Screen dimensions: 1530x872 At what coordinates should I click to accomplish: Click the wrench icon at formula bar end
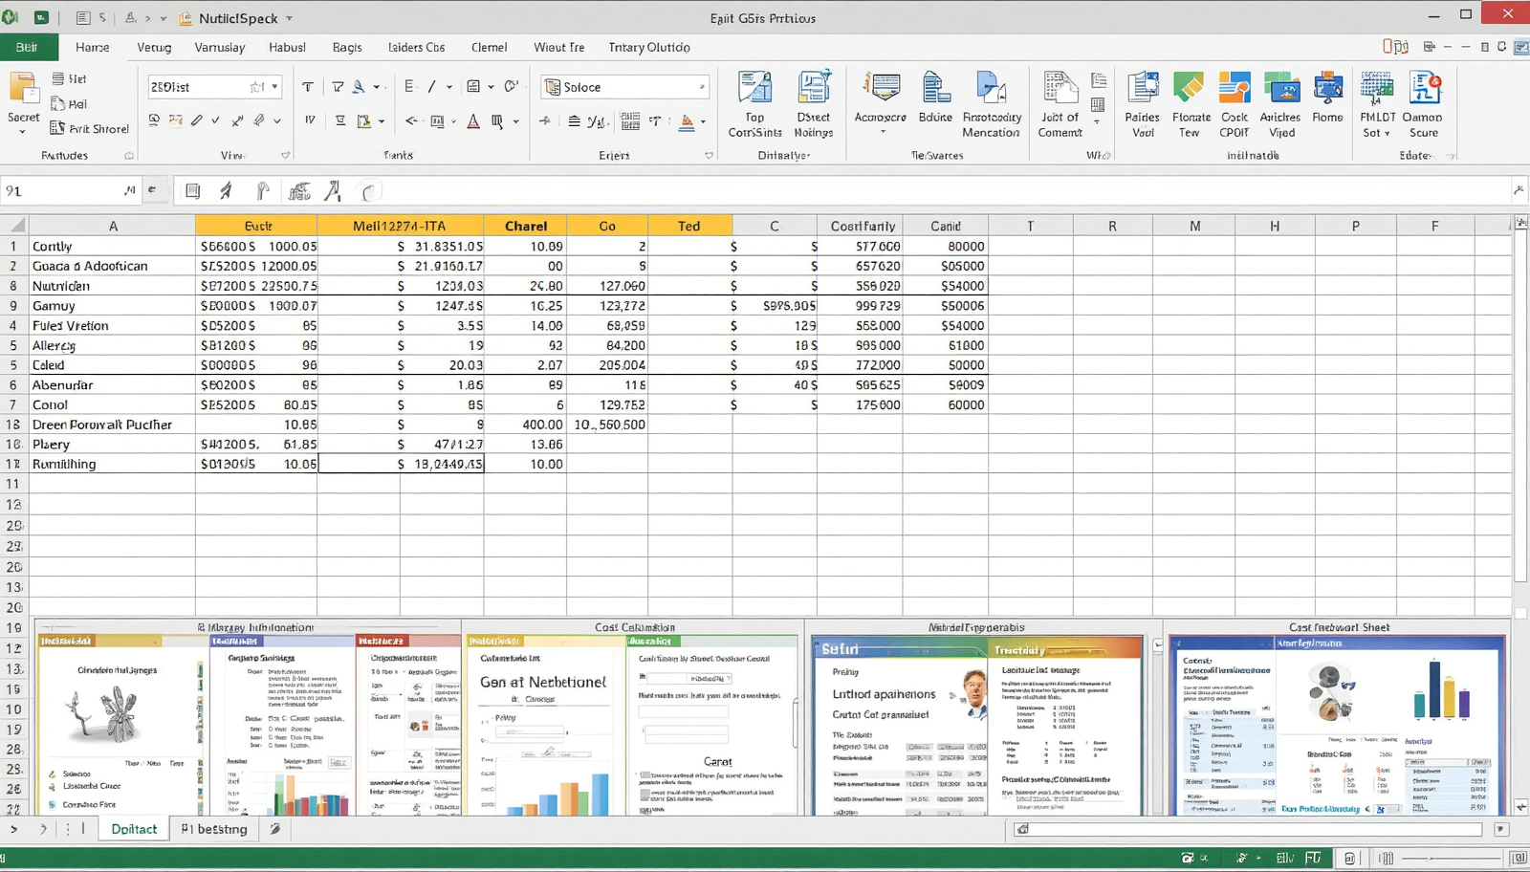(1519, 190)
